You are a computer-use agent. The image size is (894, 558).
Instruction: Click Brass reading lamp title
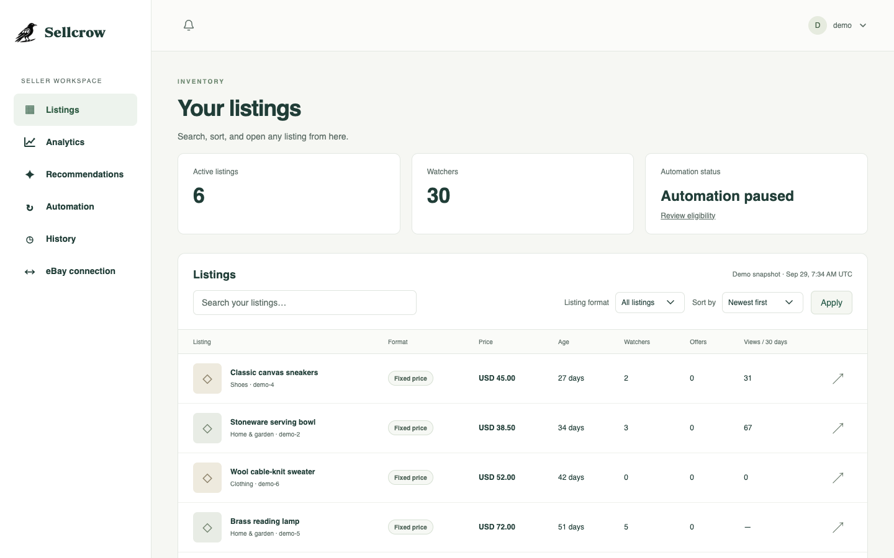tap(264, 521)
